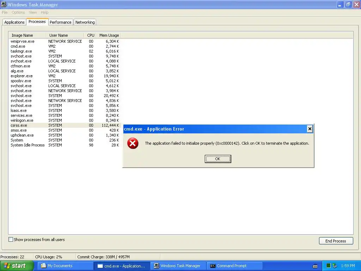Viewport: 361px width, 271px height.
Task: Select the System Idle Process row
Action: (65, 145)
